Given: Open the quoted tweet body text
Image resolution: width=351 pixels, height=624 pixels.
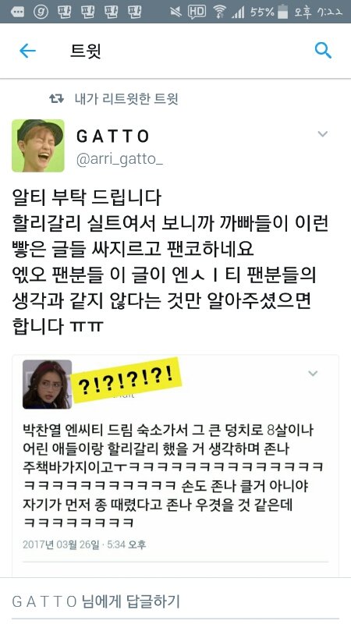Looking at the screenshot, I should coord(173,476).
